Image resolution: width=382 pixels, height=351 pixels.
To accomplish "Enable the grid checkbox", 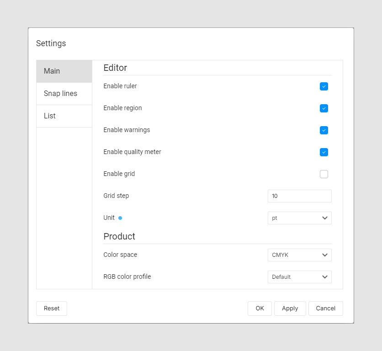I will pyautogui.click(x=324, y=174).
